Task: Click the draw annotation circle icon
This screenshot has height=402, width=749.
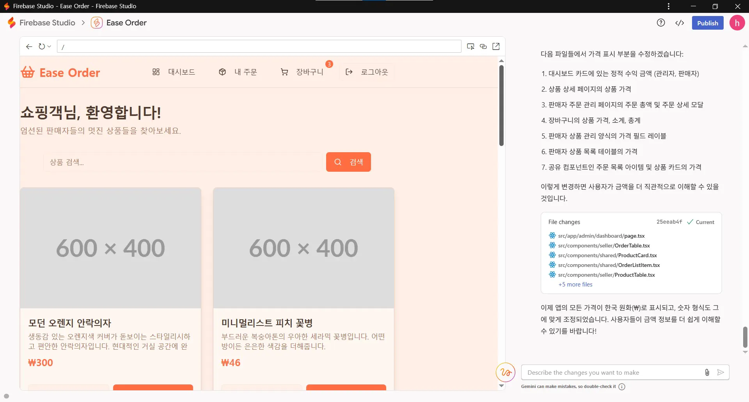Action: pyautogui.click(x=506, y=372)
